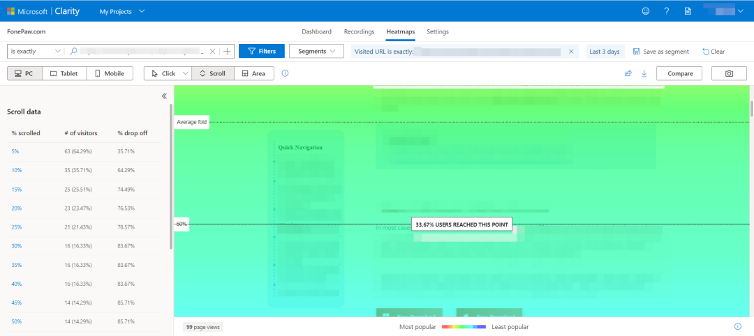Open the 45% scrolled link

[x=16, y=303]
